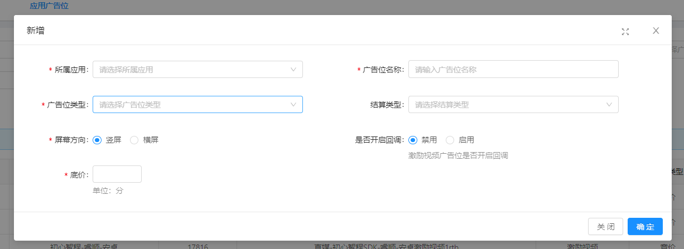This screenshot has height=249, width=684.
Task: Choose 禁用 for 是否开启回调
Action: [413, 140]
